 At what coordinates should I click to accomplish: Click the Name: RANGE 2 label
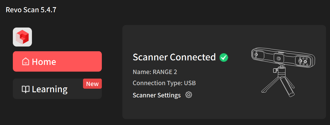(x=155, y=72)
